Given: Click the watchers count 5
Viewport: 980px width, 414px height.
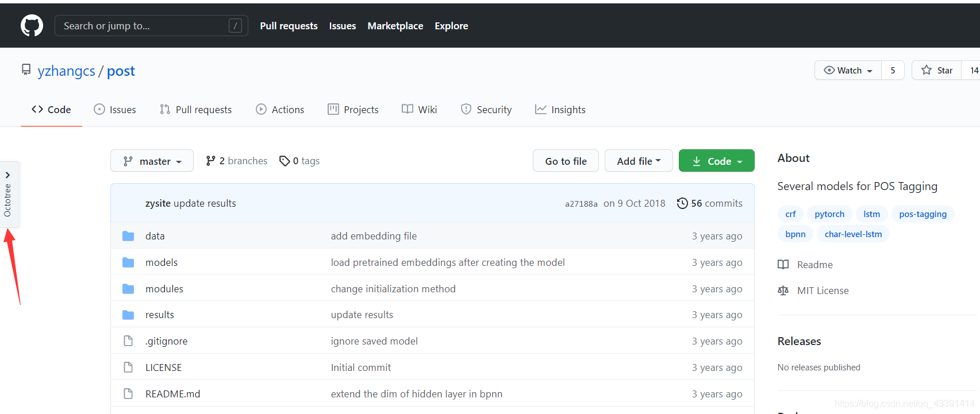Looking at the screenshot, I should (893, 70).
